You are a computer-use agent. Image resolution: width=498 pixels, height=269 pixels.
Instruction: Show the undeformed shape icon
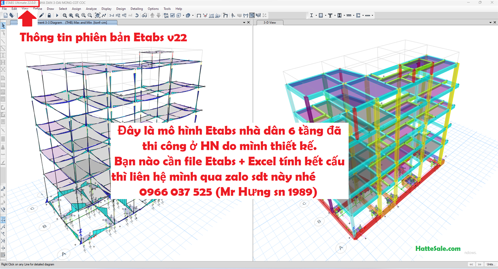[199, 15]
